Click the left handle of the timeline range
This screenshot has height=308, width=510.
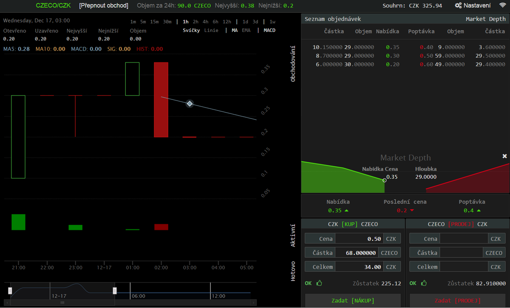tap(10, 291)
